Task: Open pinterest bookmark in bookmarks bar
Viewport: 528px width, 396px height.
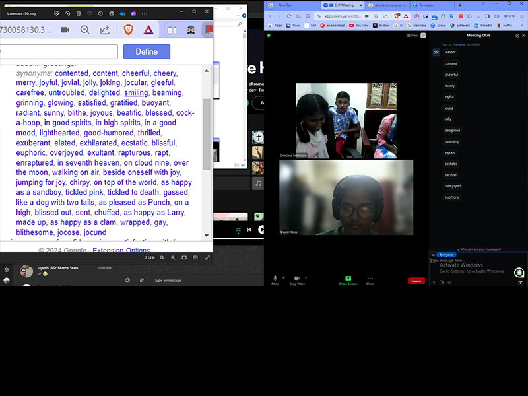Action: coord(460,26)
